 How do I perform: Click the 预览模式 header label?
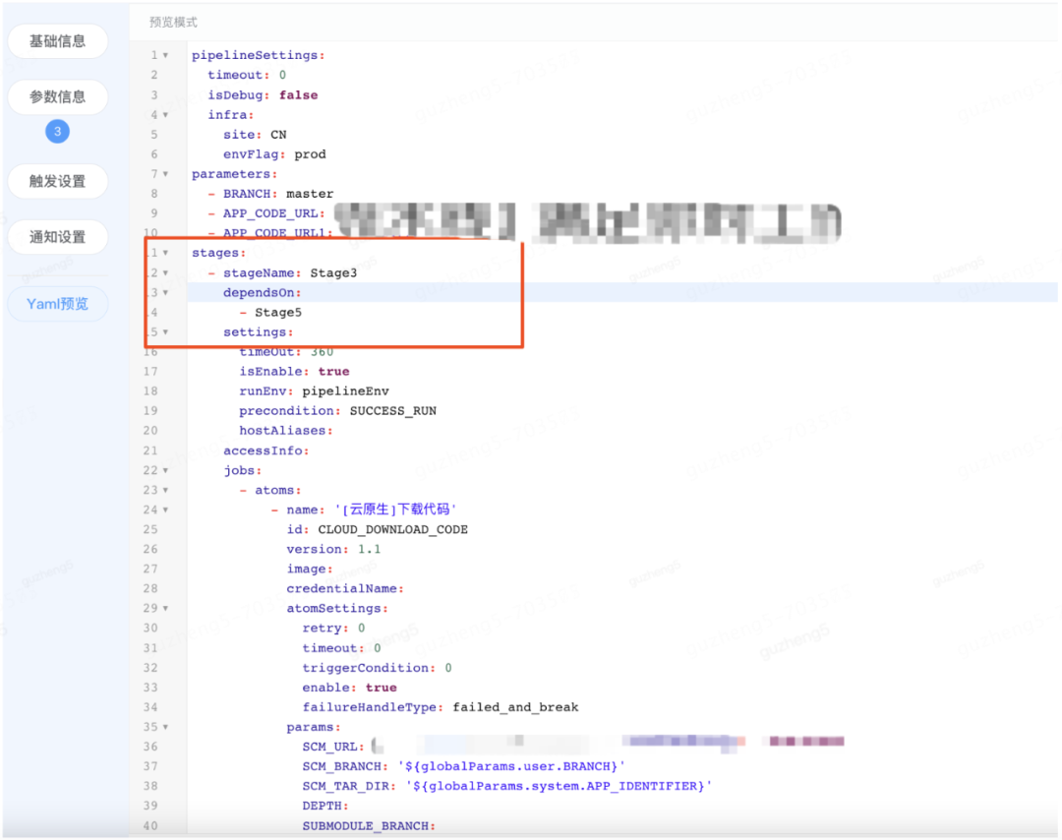coord(173,23)
